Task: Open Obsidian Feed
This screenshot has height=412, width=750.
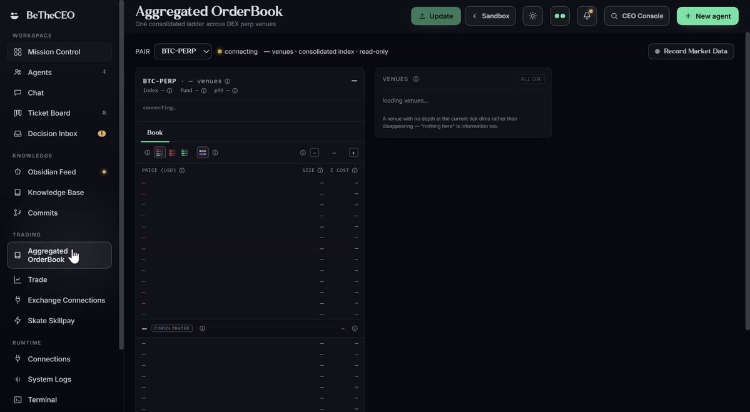Action: point(59,172)
